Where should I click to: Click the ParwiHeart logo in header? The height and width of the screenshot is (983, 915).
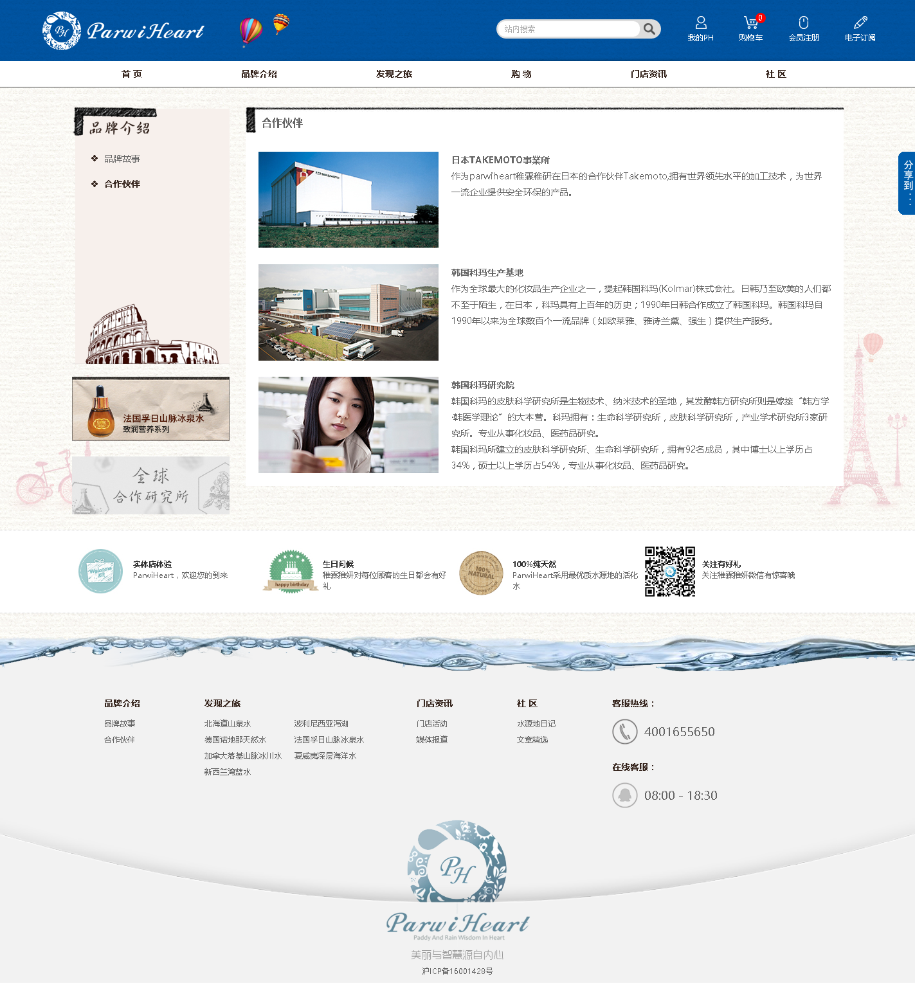pyautogui.click(x=123, y=30)
